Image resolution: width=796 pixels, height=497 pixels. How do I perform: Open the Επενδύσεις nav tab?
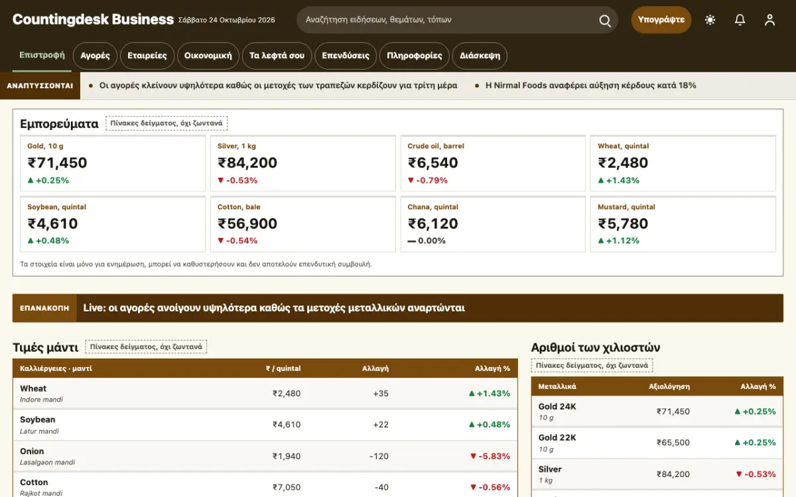pyautogui.click(x=346, y=56)
